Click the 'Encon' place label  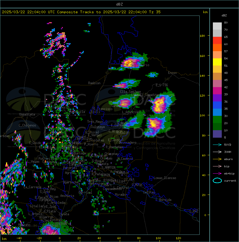172,73
